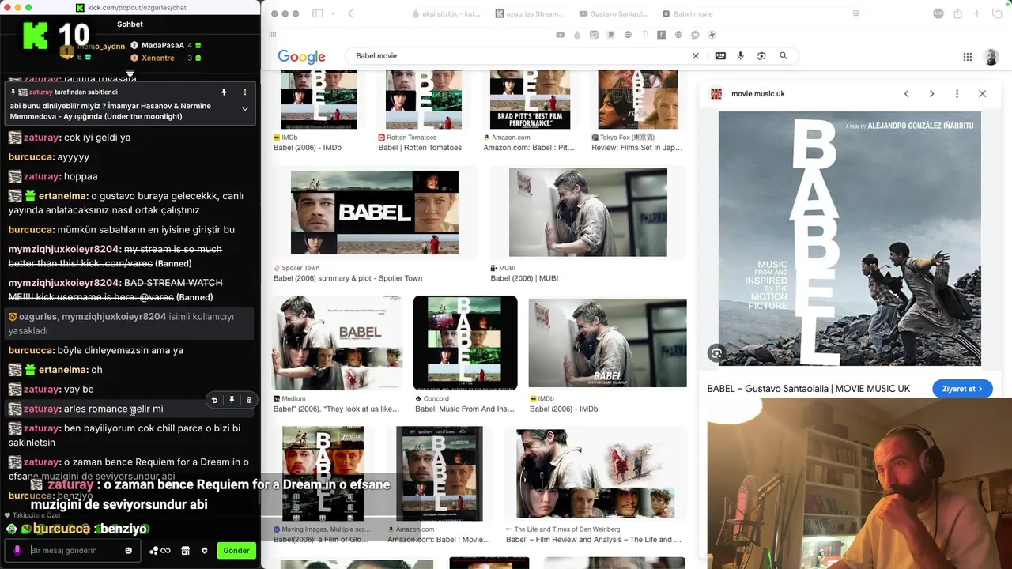The image size is (1012, 569).
Task: Clear the Google search box with the X
Action: [x=696, y=56]
